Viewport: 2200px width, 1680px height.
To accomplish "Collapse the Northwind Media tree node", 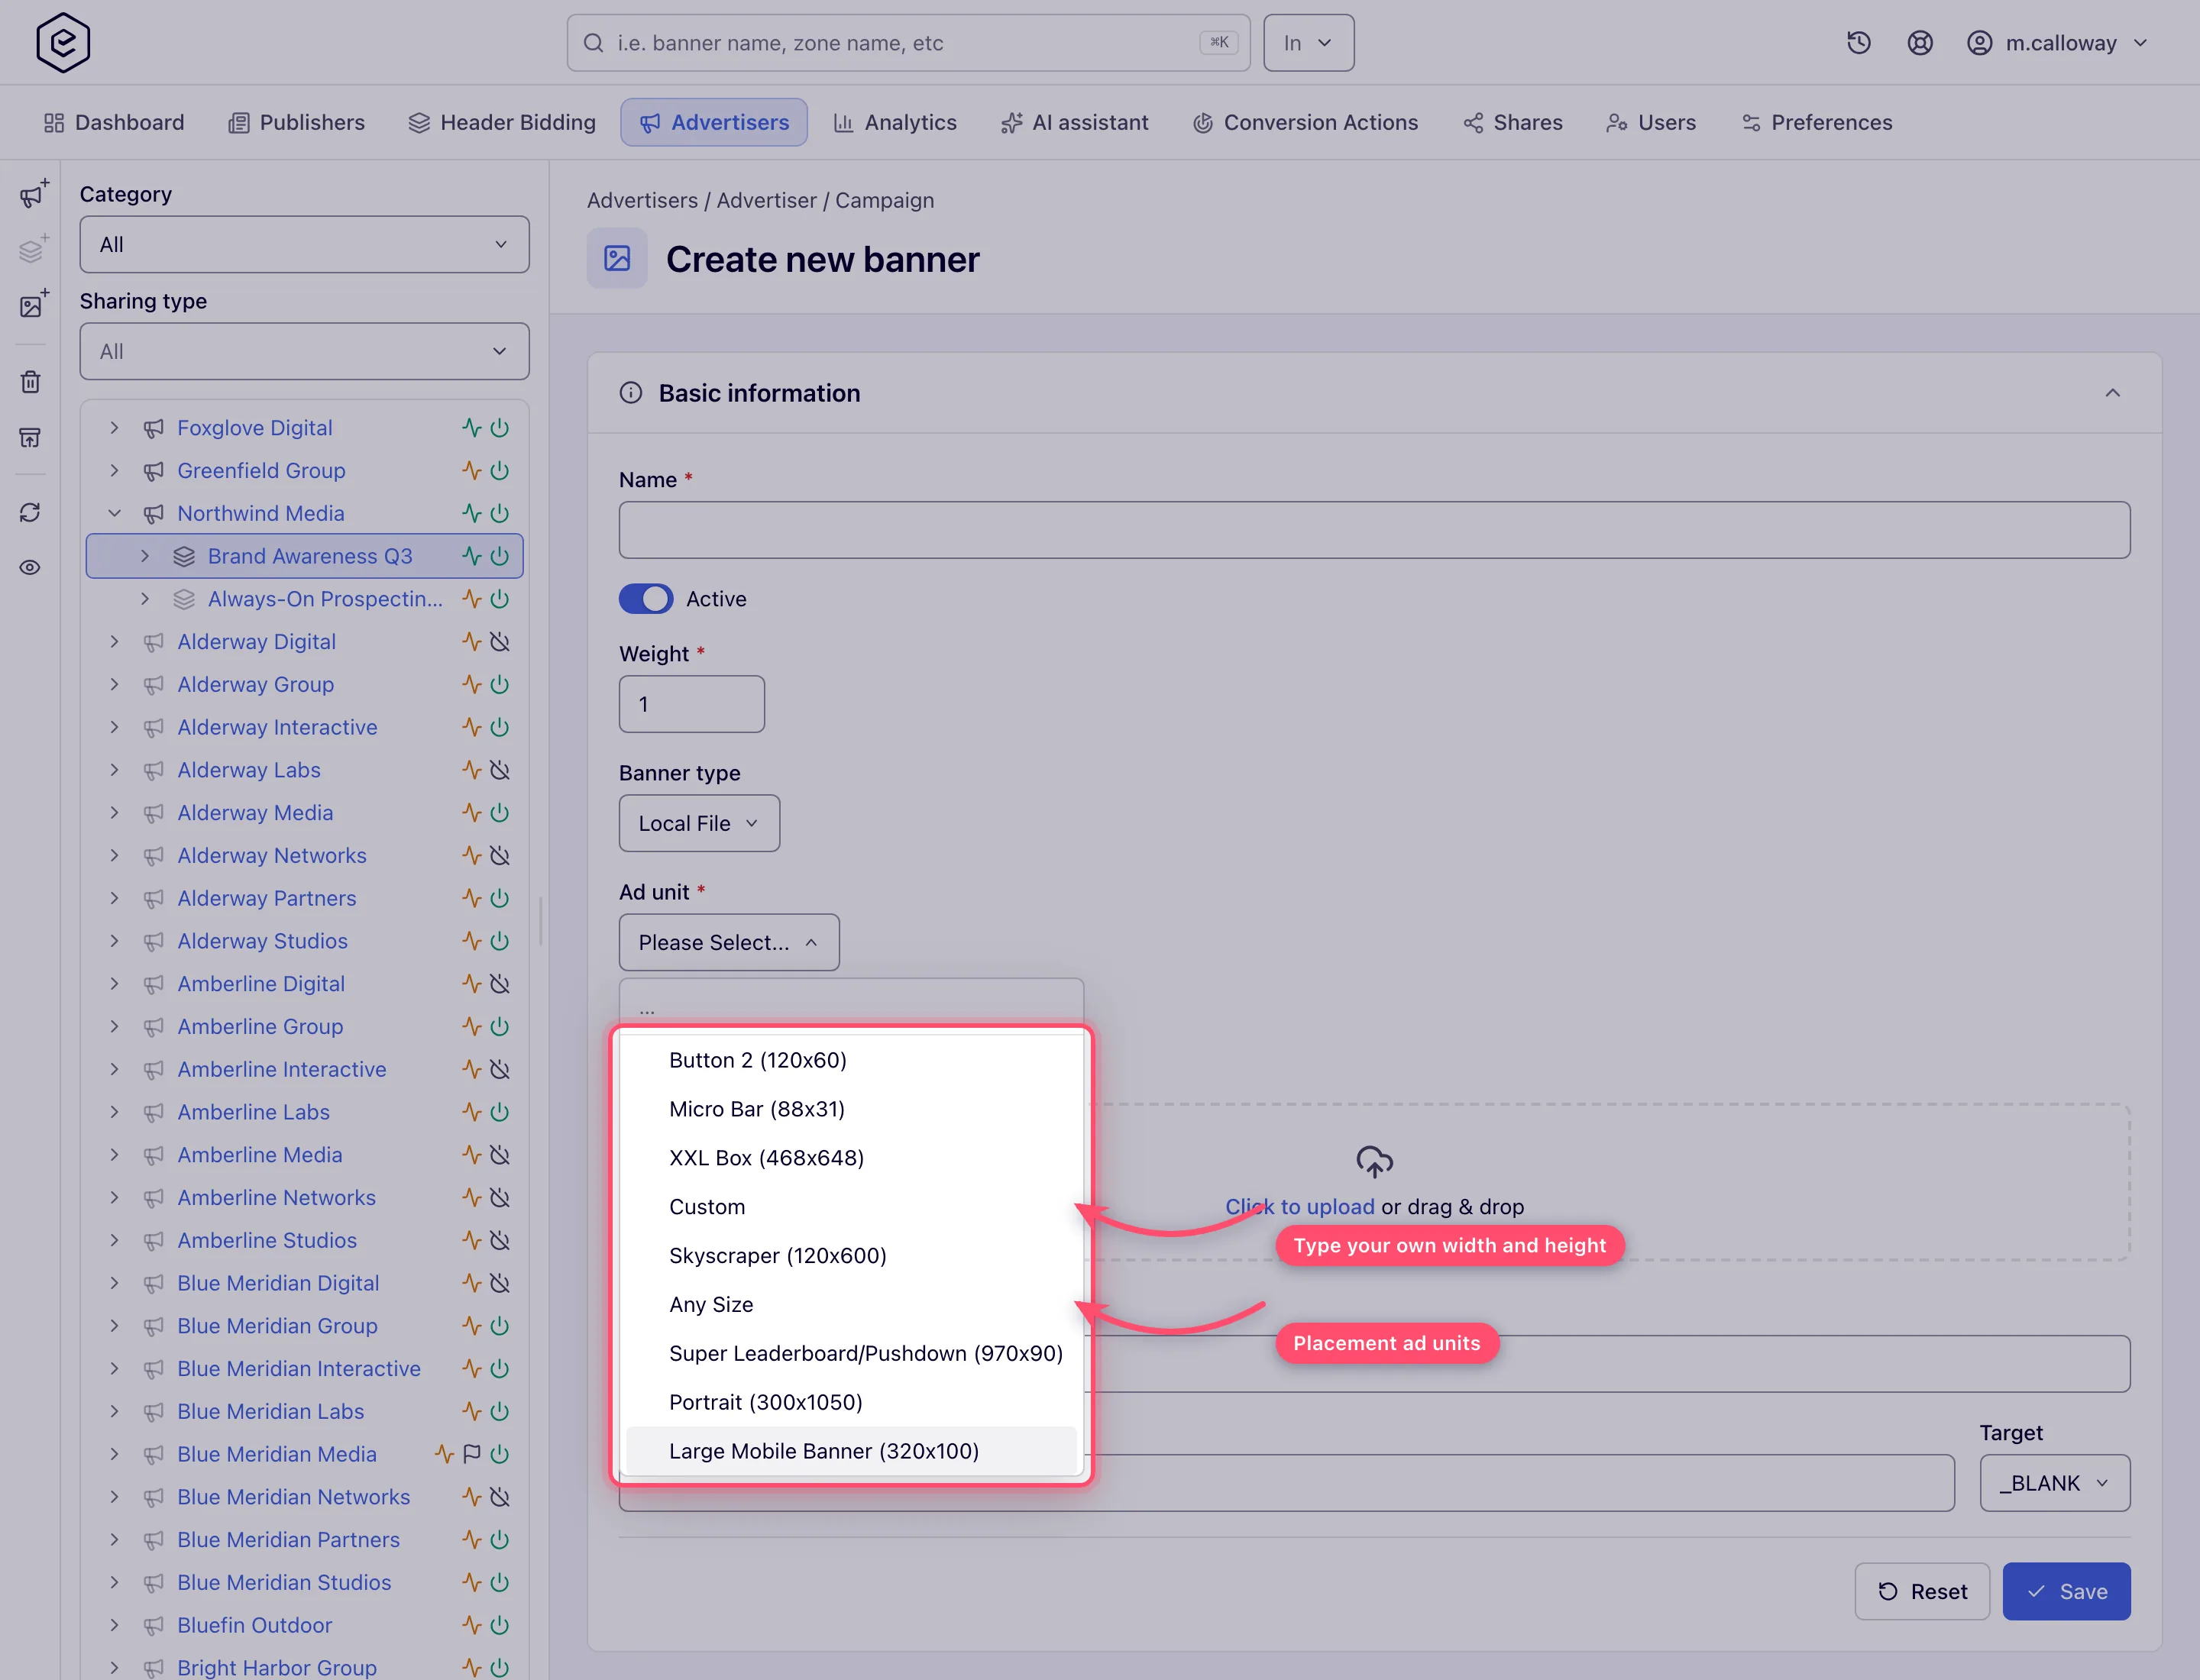I will (115, 513).
